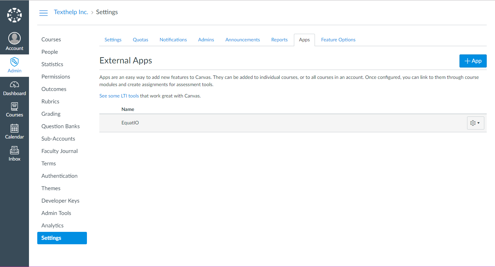The image size is (495, 267).
Task: Select the highlighted Settings sidebar item
Action: click(x=62, y=238)
